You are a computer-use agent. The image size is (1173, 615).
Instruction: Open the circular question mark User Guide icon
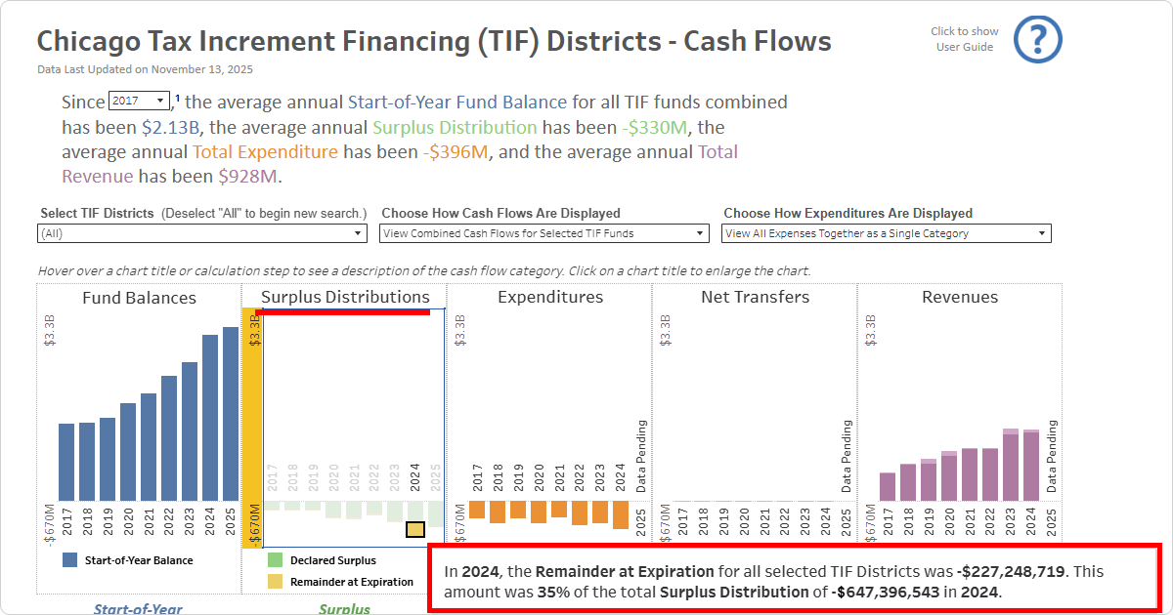pyautogui.click(x=1036, y=39)
